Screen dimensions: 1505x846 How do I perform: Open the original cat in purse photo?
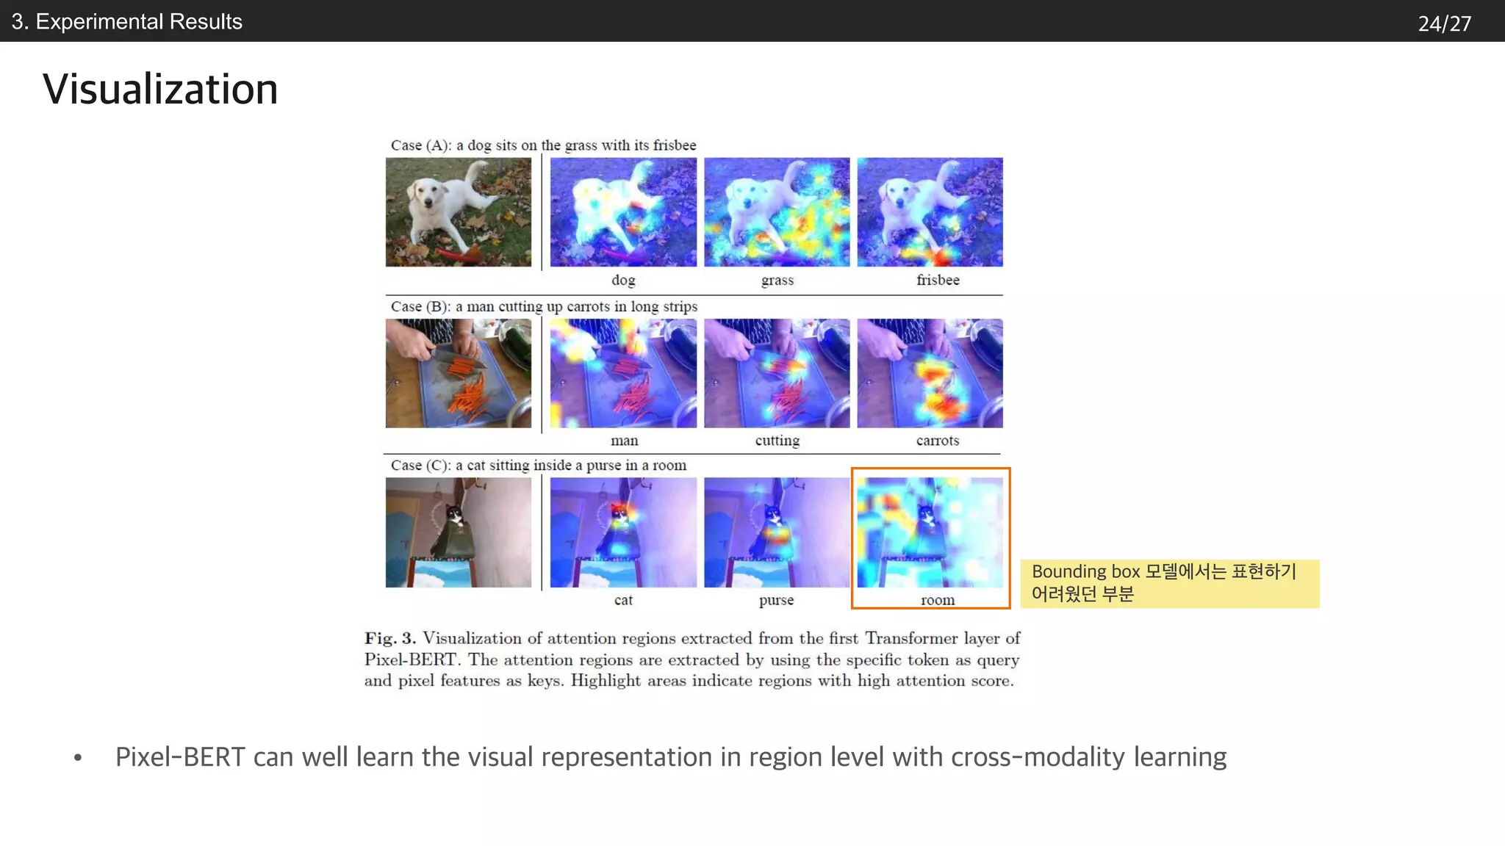coord(458,532)
